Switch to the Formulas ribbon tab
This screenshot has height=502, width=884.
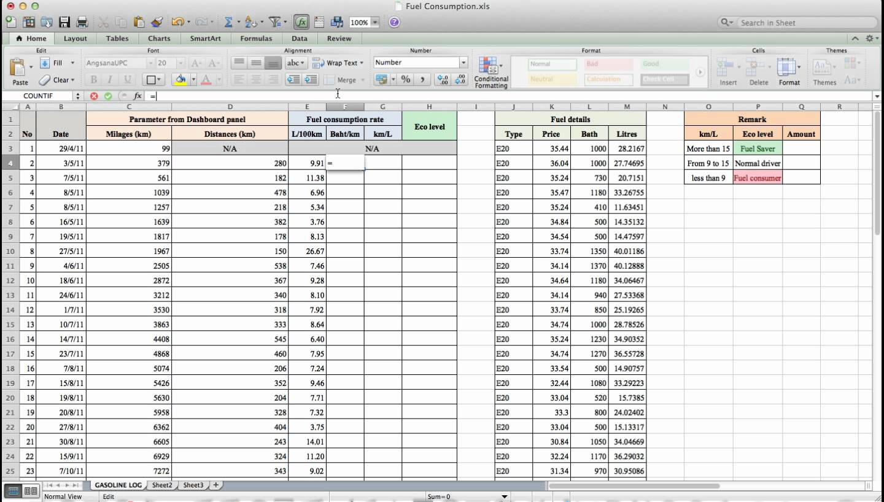tap(256, 38)
